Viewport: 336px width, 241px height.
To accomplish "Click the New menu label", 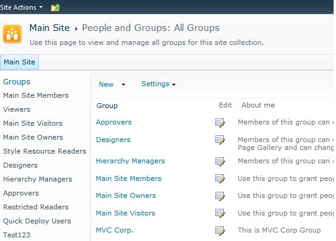I will (x=106, y=84).
